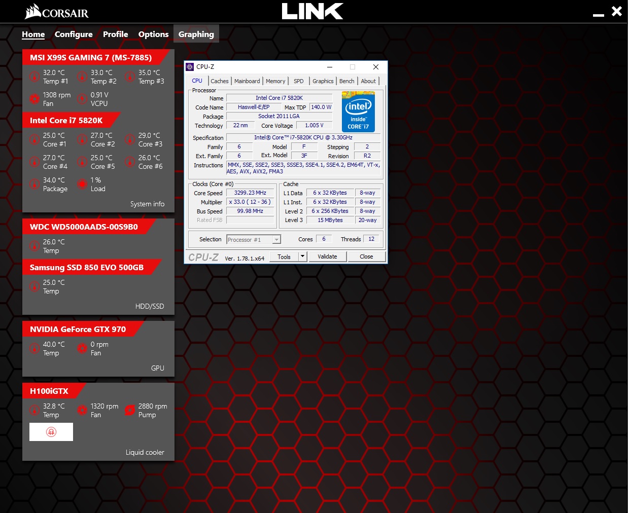The image size is (628, 513).
Task: Open the Bench tab in CPU-Z
Action: [x=347, y=81]
